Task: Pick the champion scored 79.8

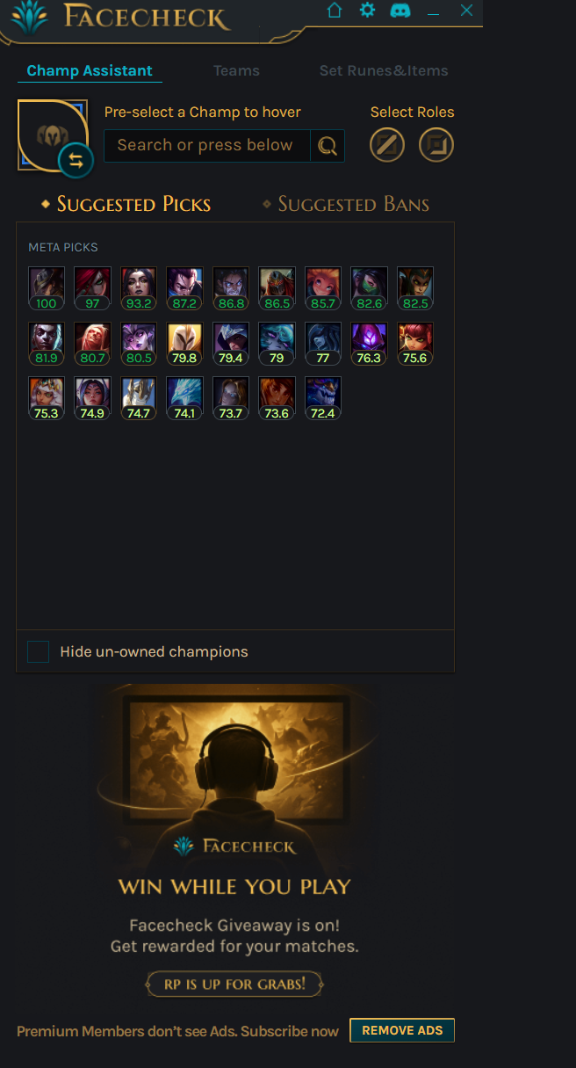Action: [x=184, y=344]
